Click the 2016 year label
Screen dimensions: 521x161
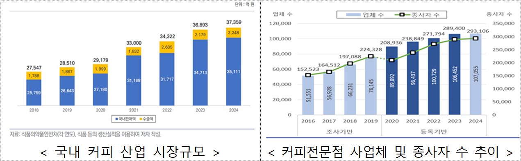[x=309, y=121]
